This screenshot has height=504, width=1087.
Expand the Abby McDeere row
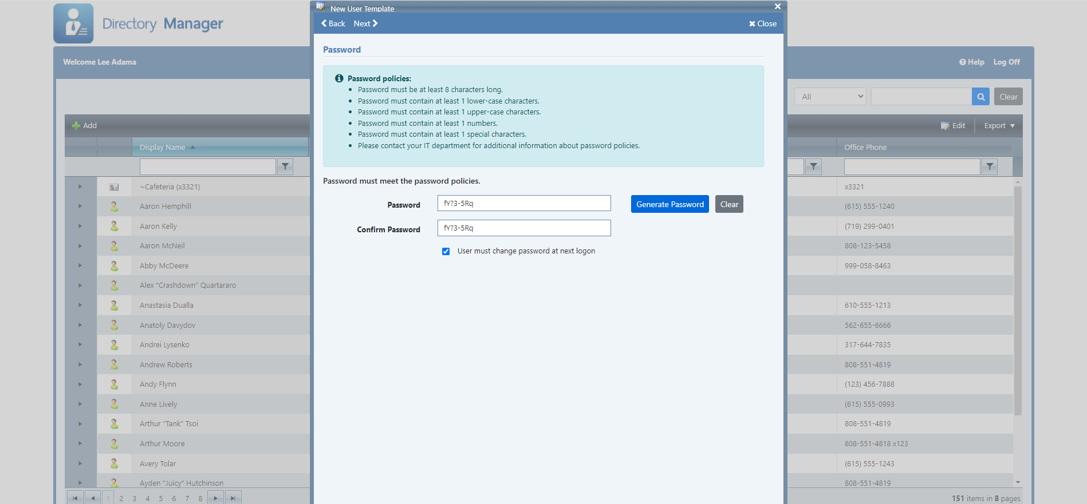80,265
